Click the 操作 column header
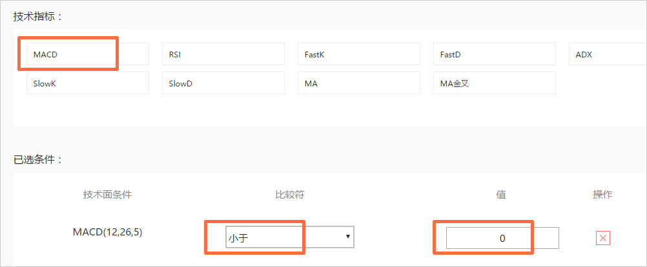Screen dimensions: 647x267 [603, 195]
